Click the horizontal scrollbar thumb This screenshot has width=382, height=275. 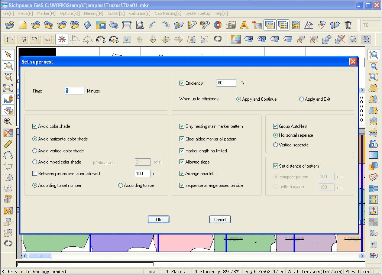pos(40,256)
